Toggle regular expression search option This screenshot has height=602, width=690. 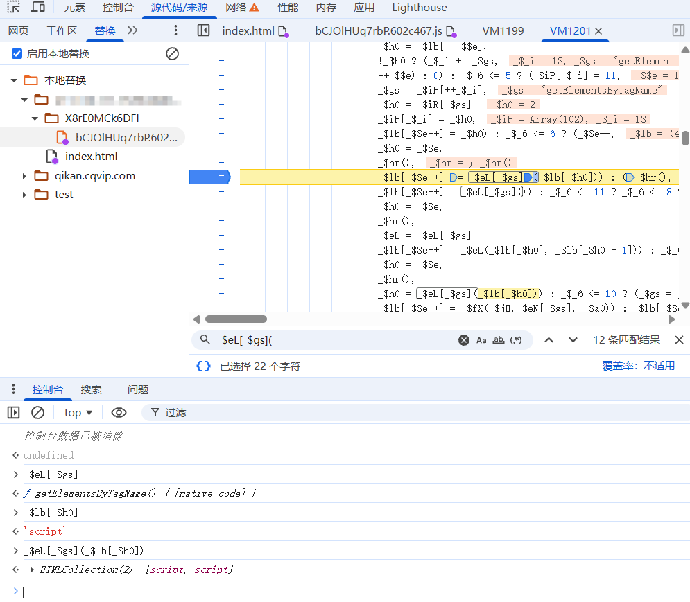tap(516, 340)
